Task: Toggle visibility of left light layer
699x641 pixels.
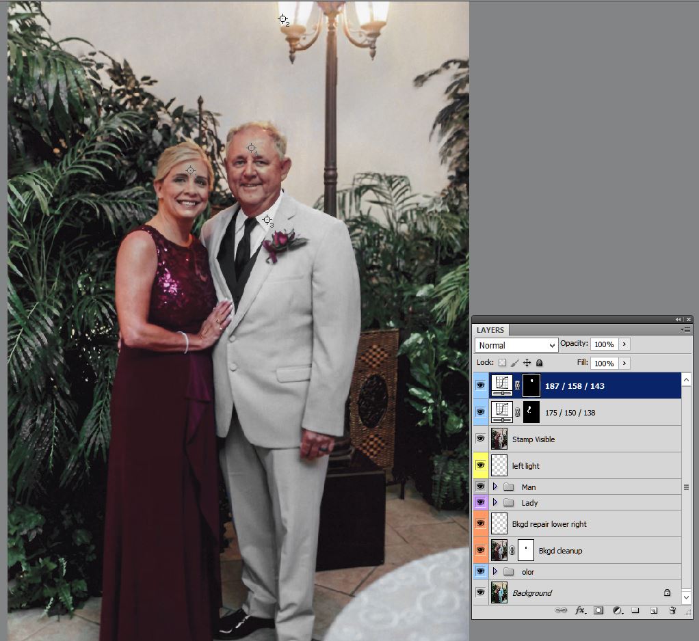Action: 481,465
